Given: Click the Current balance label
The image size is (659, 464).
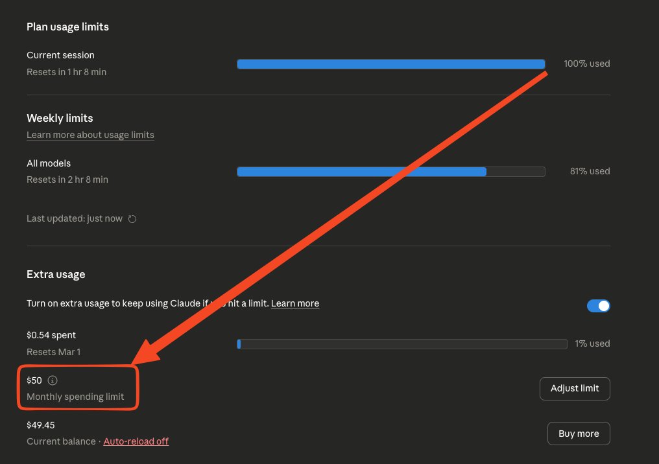Looking at the screenshot, I should 61,441.
